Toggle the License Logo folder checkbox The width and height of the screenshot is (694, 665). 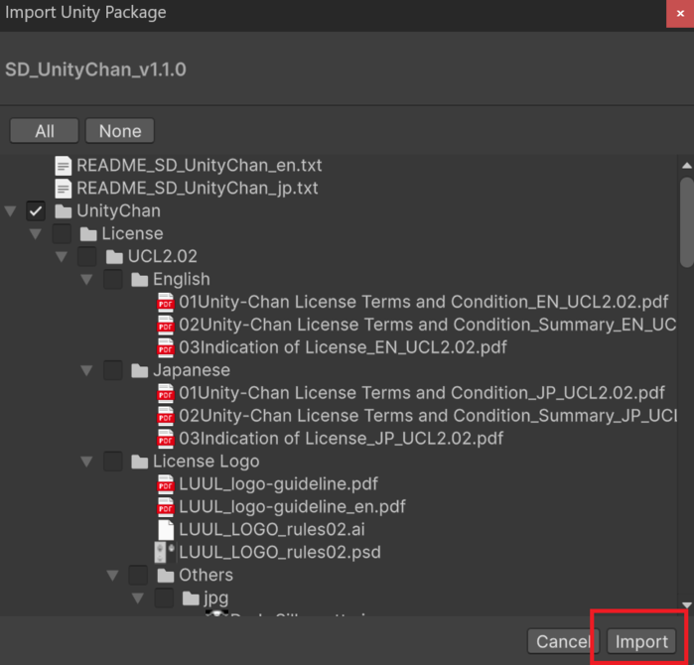pos(113,461)
